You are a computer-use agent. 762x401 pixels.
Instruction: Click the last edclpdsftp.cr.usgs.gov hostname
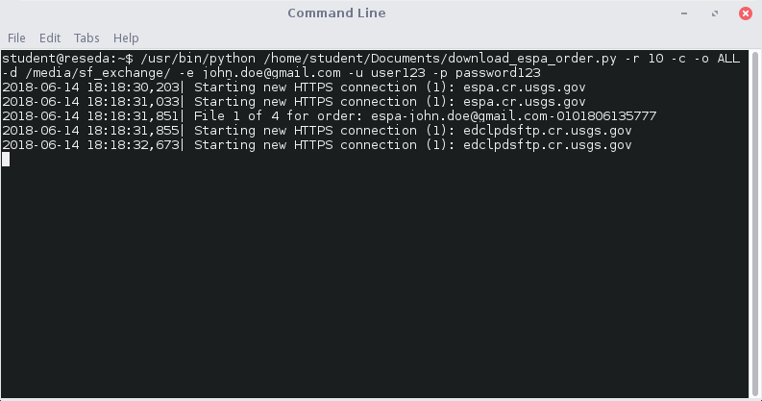tap(548, 145)
